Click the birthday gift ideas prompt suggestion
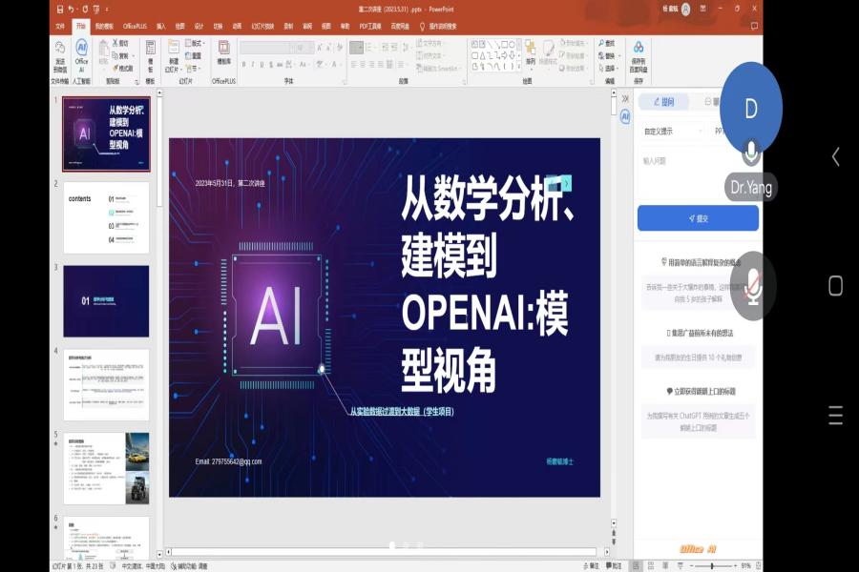 (x=698, y=358)
